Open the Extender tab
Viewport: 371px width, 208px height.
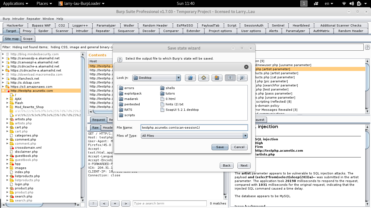click(x=193, y=31)
